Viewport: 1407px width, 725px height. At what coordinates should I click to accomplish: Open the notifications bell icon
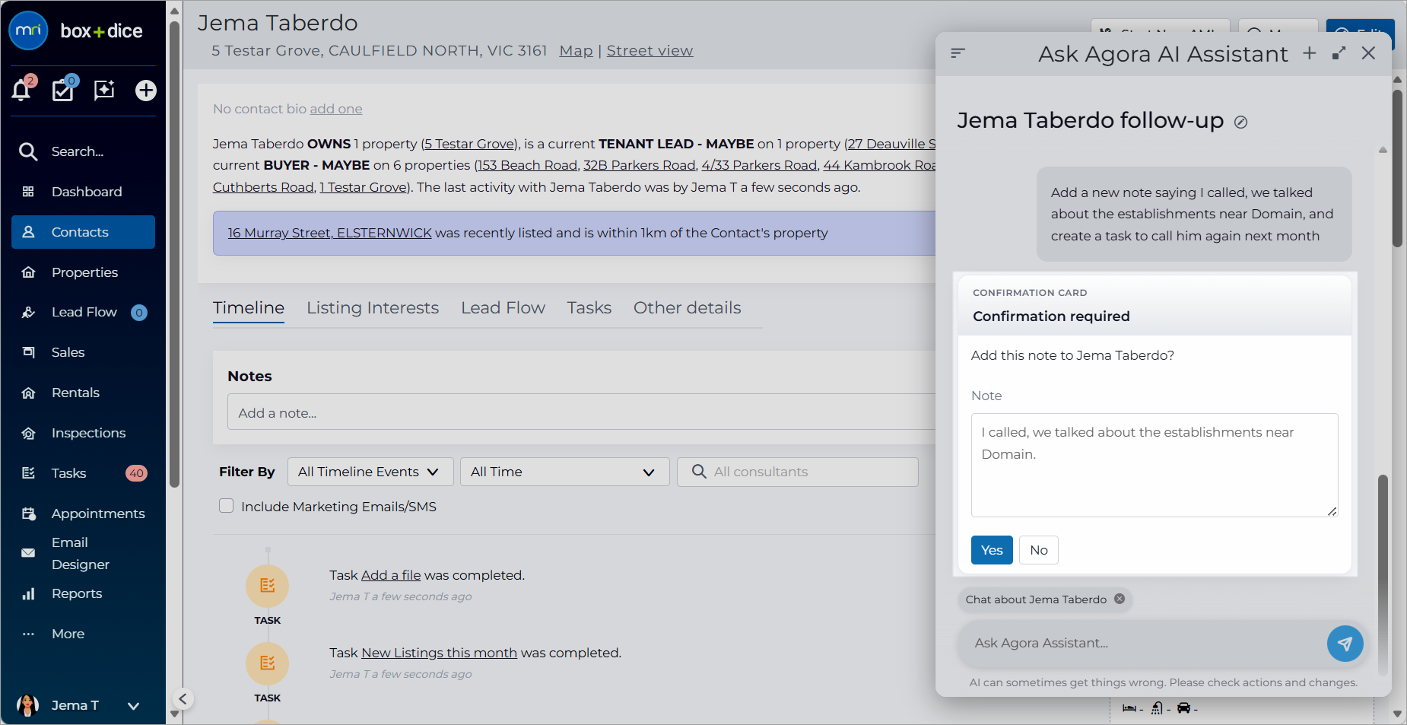tap(21, 91)
